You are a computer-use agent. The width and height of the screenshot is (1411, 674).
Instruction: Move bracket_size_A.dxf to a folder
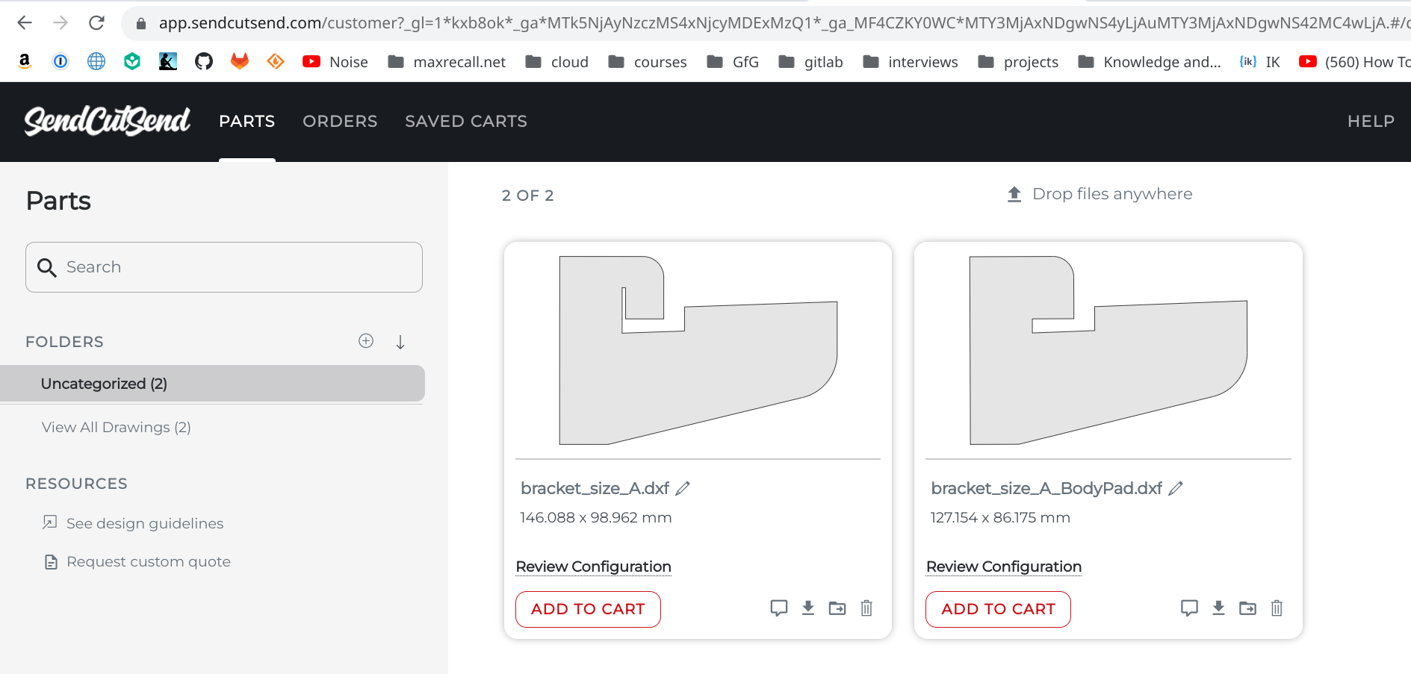[x=837, y=608]
